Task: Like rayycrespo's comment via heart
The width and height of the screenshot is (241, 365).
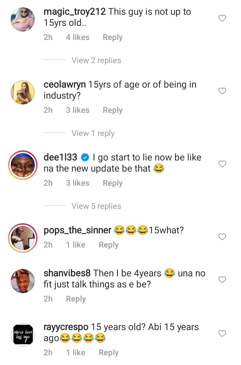Action: [x=222, y=333]
